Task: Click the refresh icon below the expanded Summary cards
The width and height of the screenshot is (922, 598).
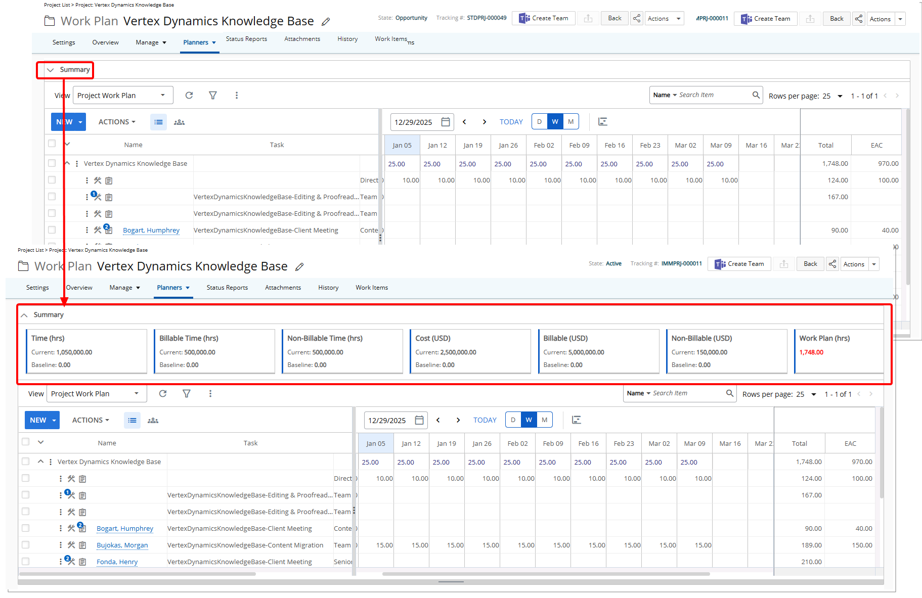Action: tap(163, 394)
